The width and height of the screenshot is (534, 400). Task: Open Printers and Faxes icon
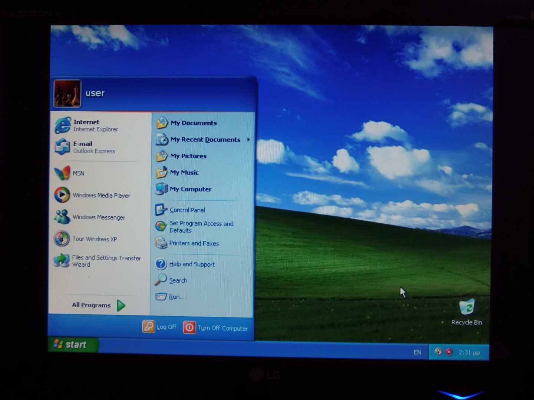tap(161, 243)
